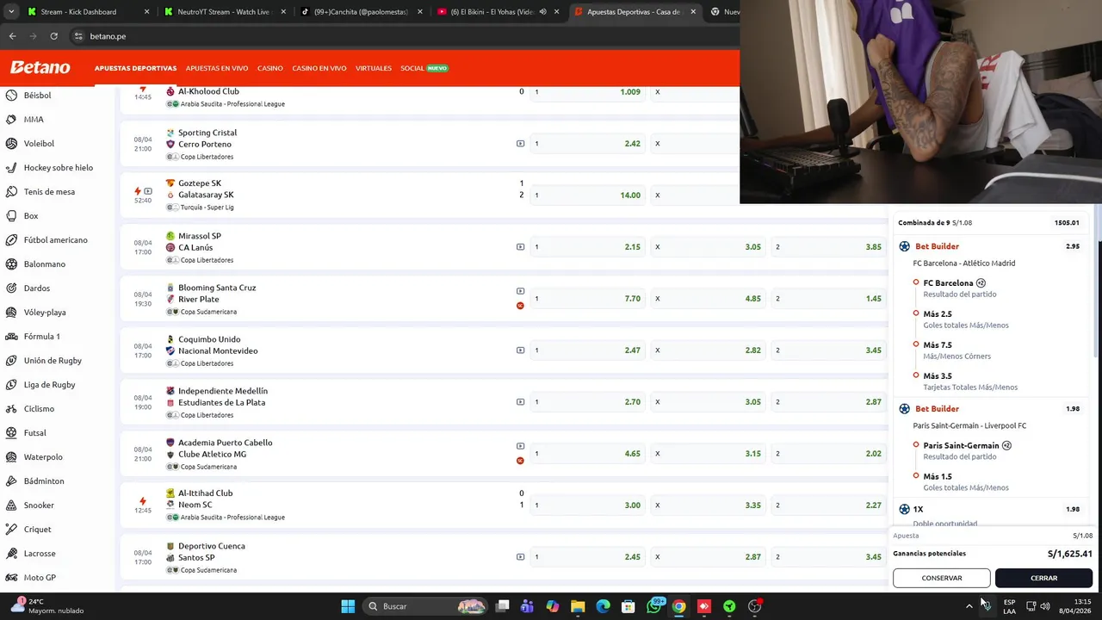Click Arabia Saudita - Professional League under Al-Kholood
Viewport: 1102px width, 620px height.
click(232, 104)
